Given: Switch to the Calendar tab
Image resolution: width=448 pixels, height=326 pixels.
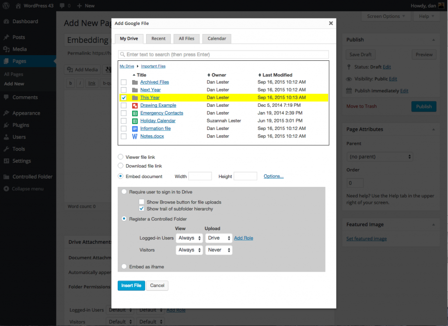Looking at the screenshot, I should click(217, 39).
